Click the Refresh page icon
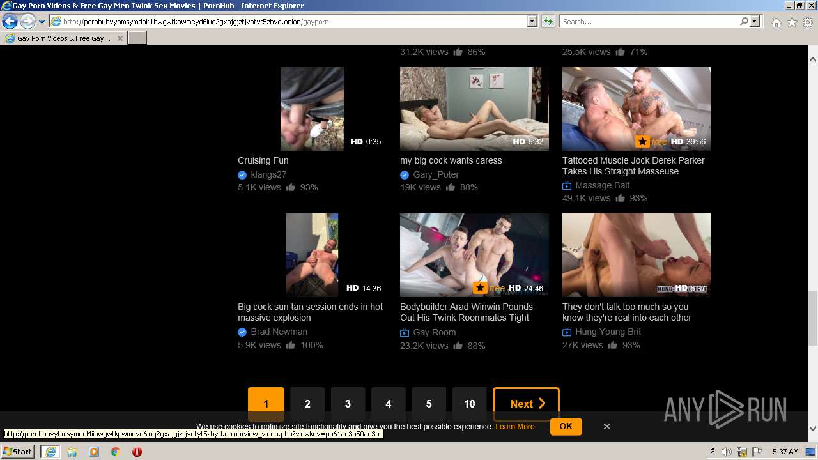 pos(548,22)
